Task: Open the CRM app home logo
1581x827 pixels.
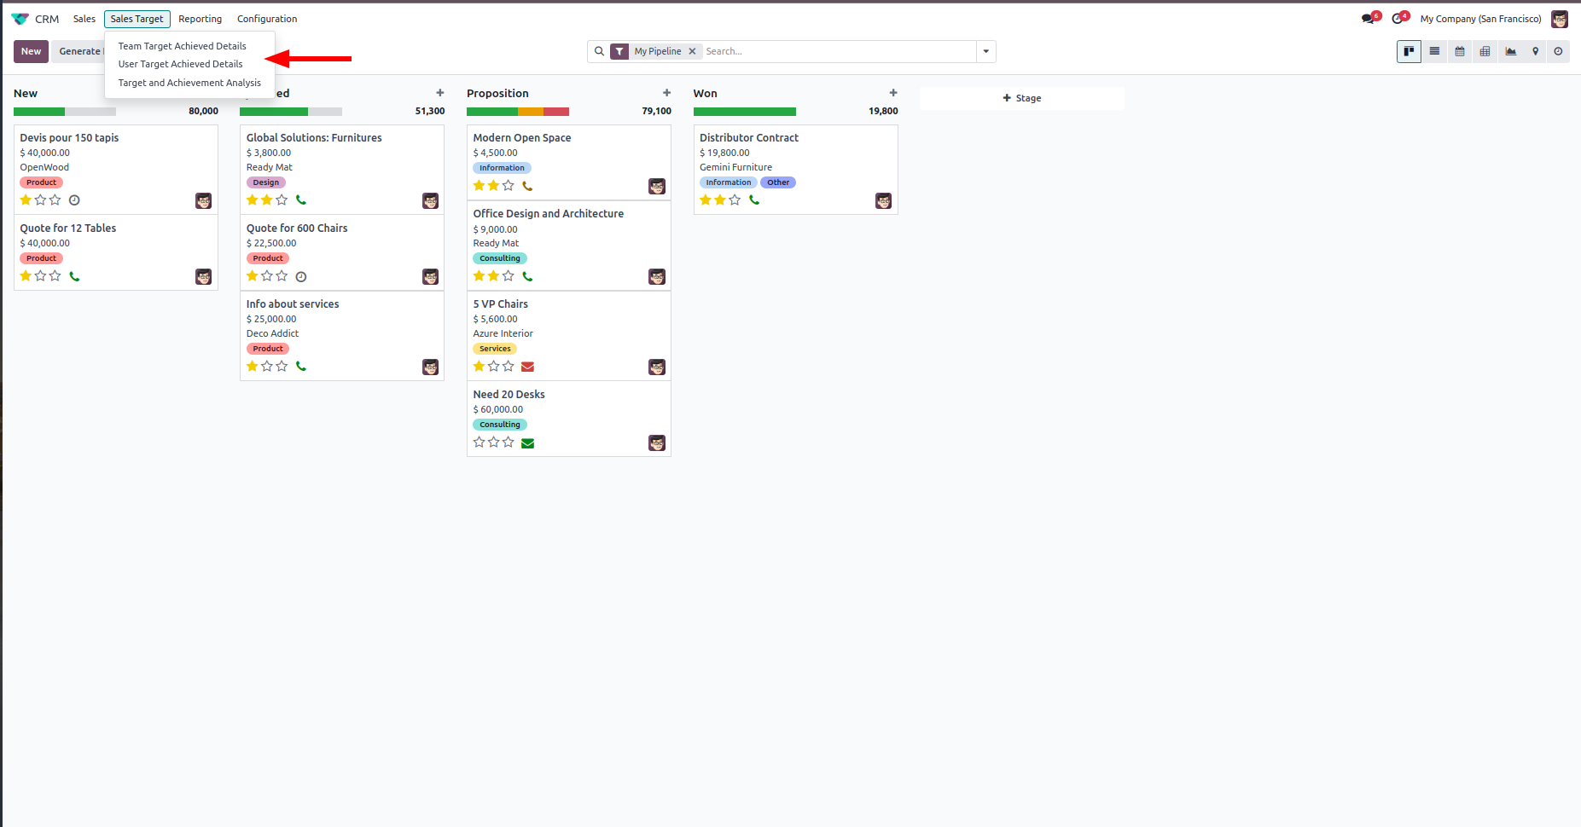Action: click(x=20, y=19)
